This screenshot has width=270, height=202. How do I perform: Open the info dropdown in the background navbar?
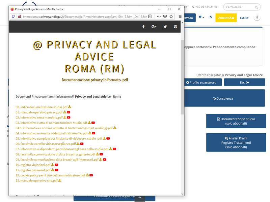point(201,17)
